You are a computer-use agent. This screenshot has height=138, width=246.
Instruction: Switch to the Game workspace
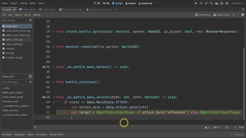130,3
